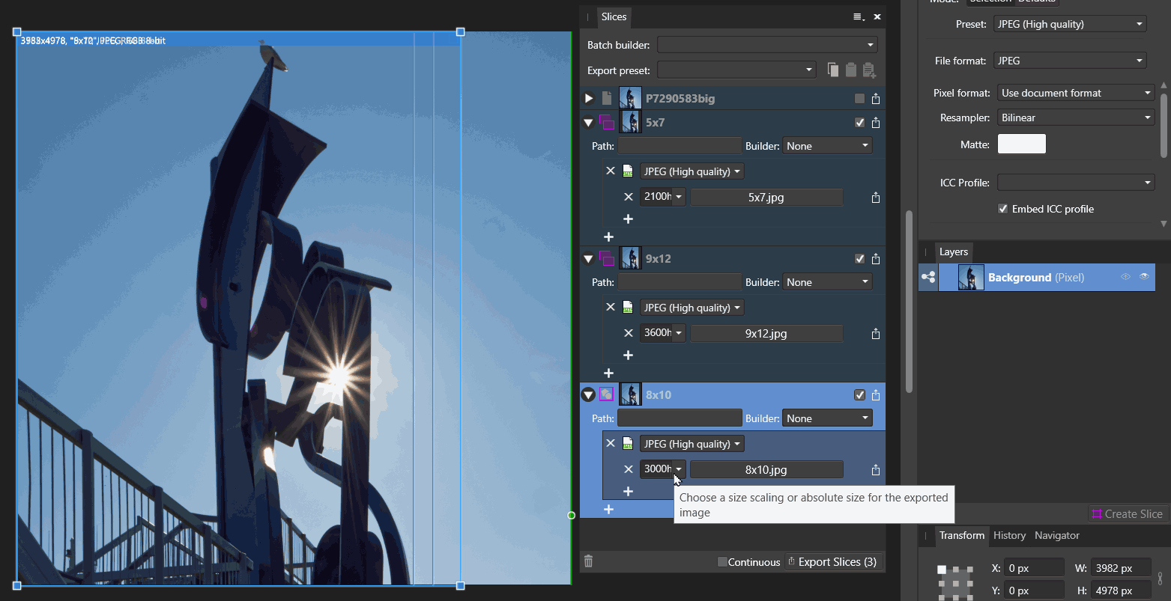
Task: Export 5x7.jpg file with its share icon
Action: (x=876, y=198)
